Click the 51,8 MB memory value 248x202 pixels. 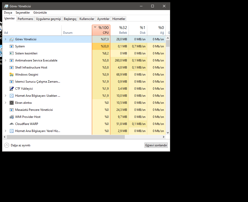tap(122, 124)
